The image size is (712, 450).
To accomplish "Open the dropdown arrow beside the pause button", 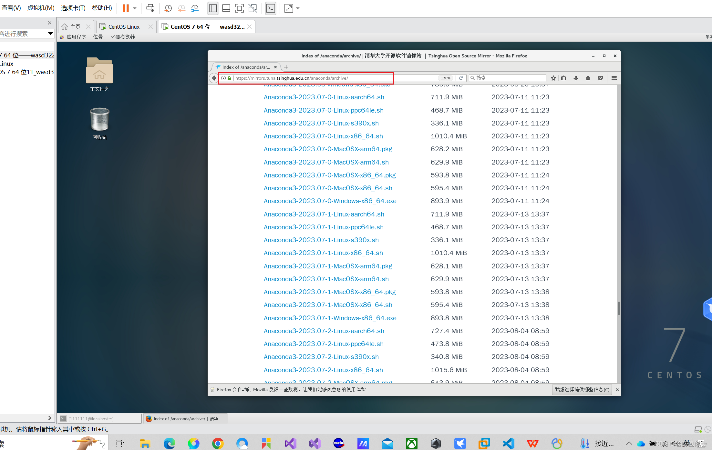I will coord(135,8).
